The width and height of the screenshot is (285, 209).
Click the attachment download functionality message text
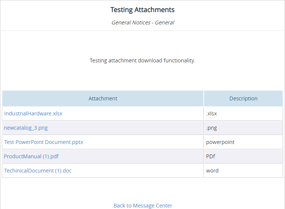tap(142, 61)
